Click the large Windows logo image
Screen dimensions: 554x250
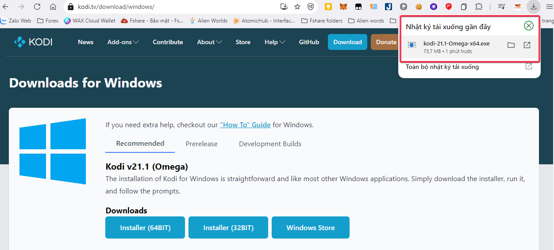53,151
